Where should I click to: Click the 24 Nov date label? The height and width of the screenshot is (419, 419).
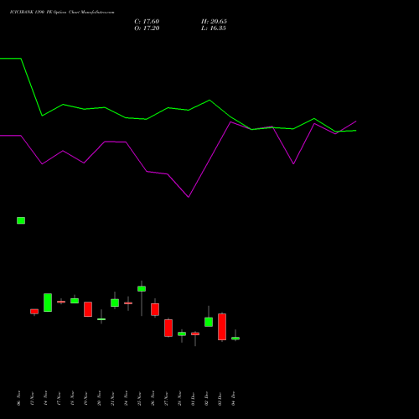point(126,398)
